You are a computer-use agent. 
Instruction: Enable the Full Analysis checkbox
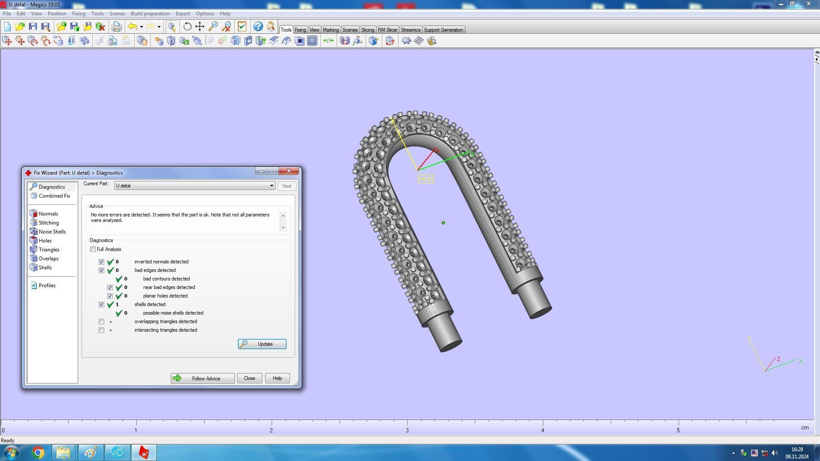click(93, 249)
